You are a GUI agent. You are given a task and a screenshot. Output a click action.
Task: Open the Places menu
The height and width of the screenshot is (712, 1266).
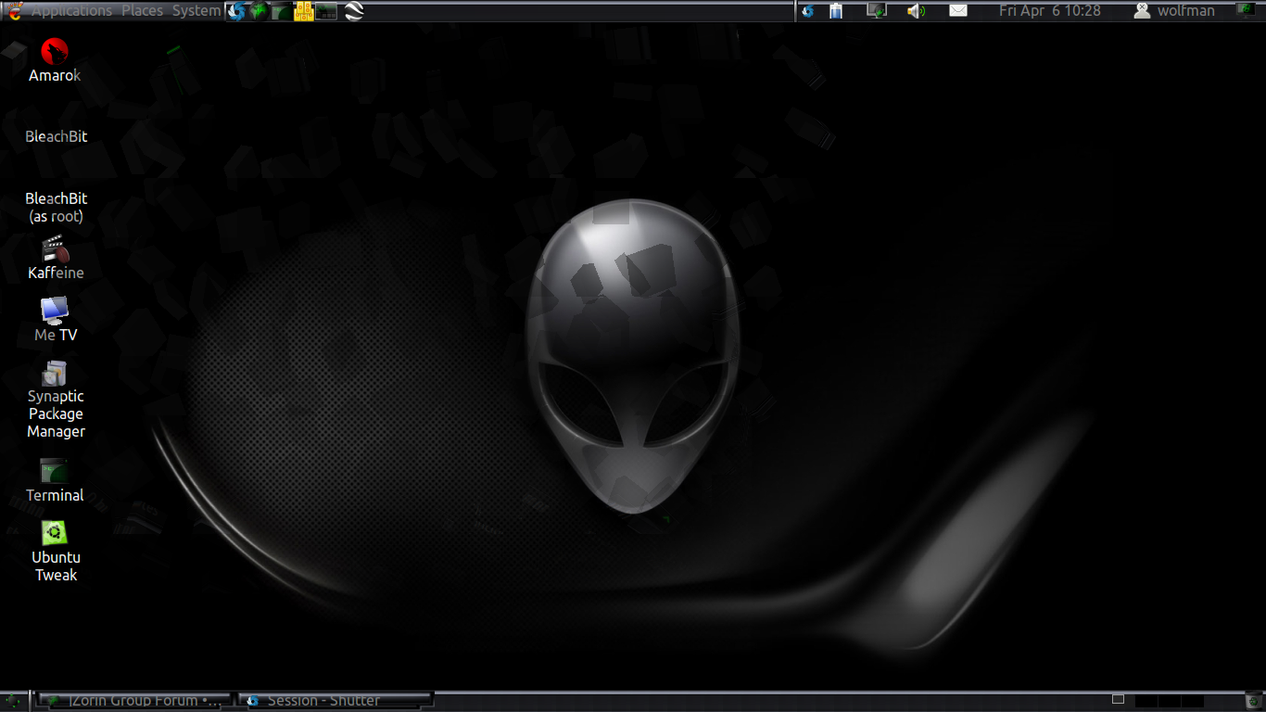pos(142,11)
